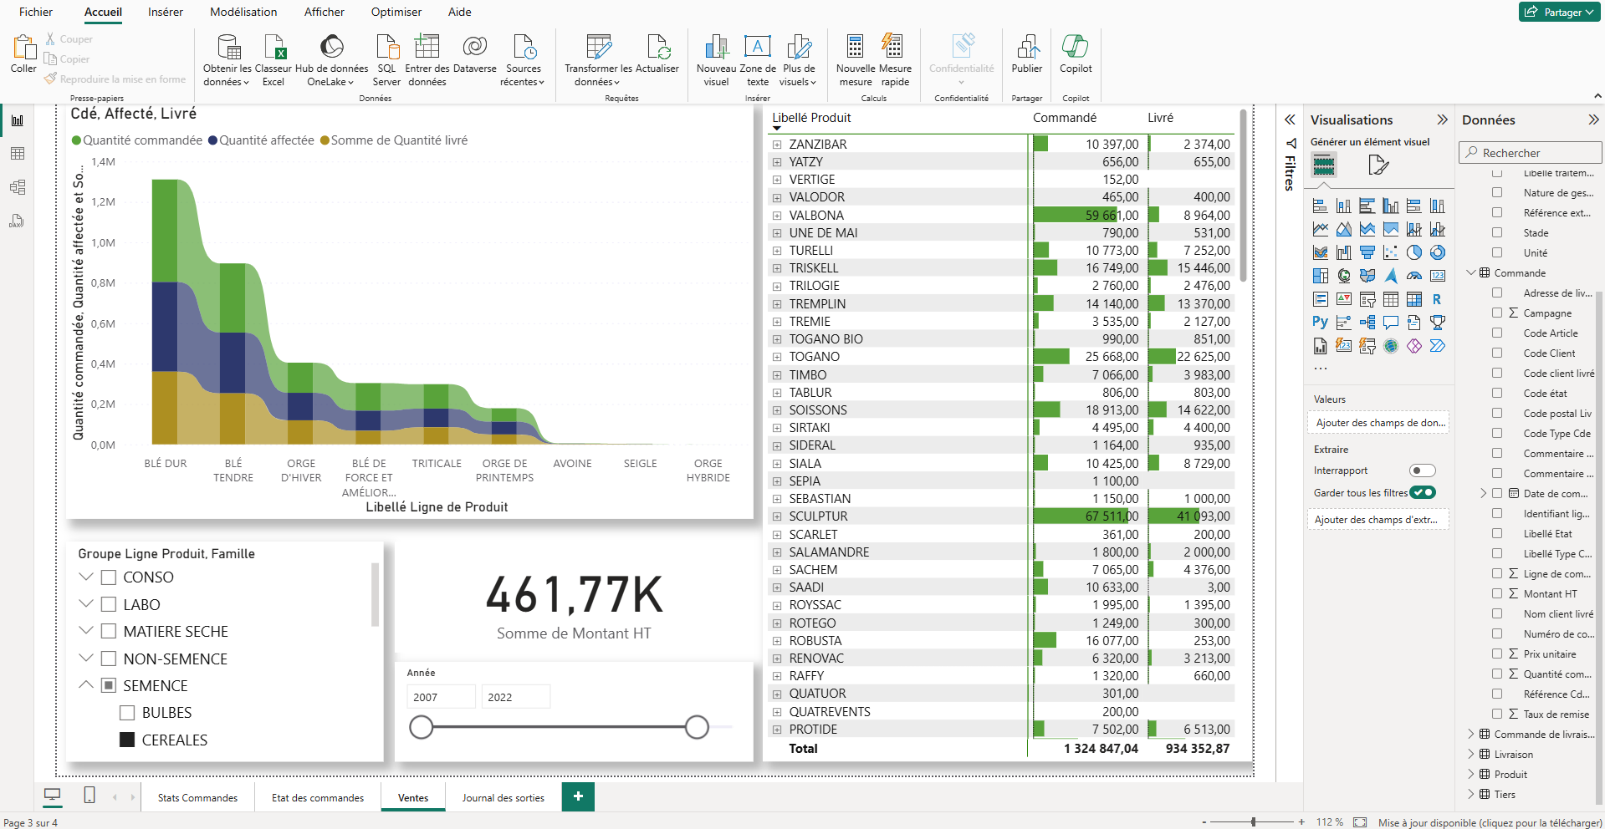Screen dimensions: 1605x829
Task: Toggle the Interrapport switch
Action: (1422, 470)
